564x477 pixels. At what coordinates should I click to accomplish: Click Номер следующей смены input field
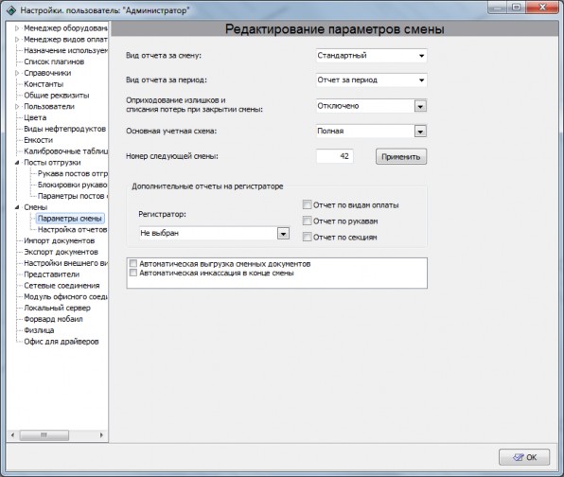click(334, 156)
